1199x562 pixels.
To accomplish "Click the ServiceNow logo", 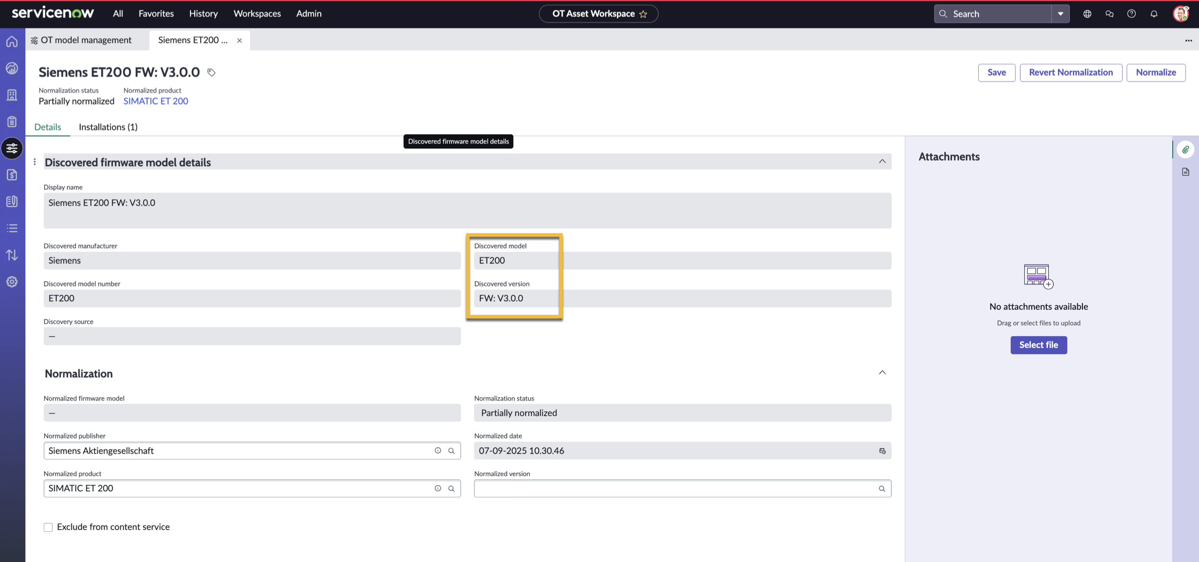I will (53, 13).
